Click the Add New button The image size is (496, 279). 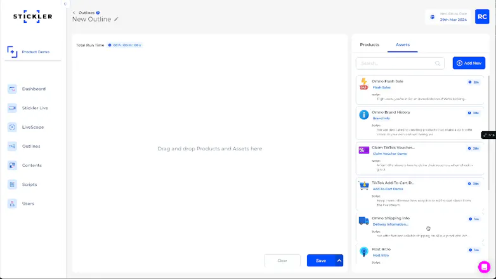pos(469,63)
